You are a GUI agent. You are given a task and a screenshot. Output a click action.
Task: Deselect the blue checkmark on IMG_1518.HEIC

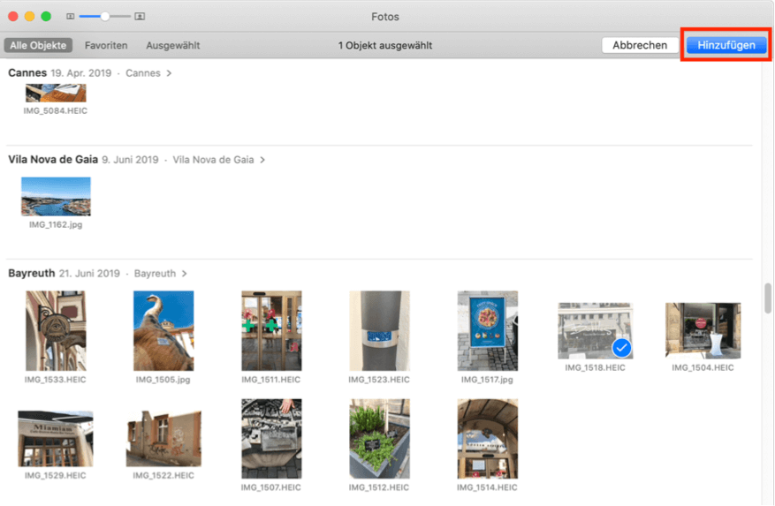[x=621, y=346]
